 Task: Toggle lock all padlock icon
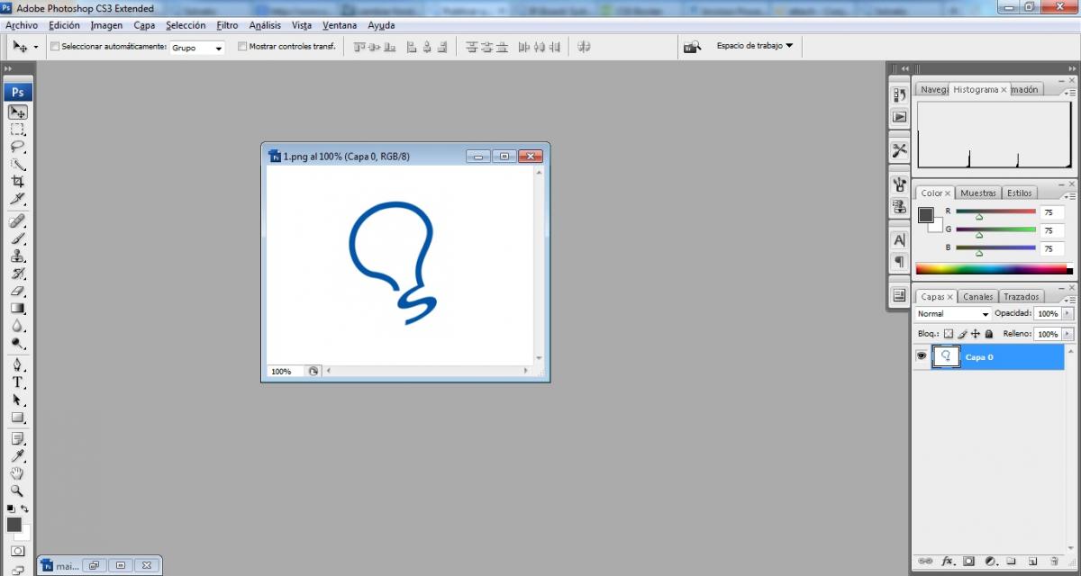click(988, 334)
